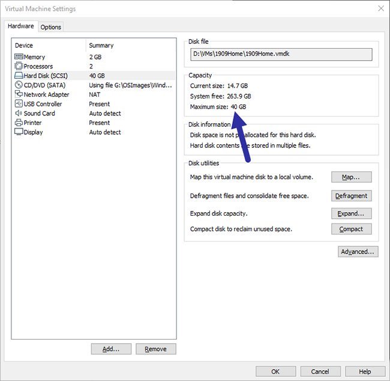Viewport: 390px width, 381px height.
Task: Click Add... to add new hardware
Action: pyautogui.click(x=111, y=349)
